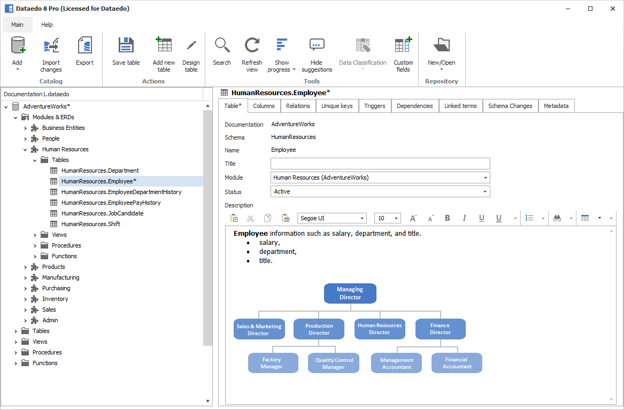Viewport: 624px width, 410px height.
Task: Open the Help menu tab
Action: pos(47,25)
